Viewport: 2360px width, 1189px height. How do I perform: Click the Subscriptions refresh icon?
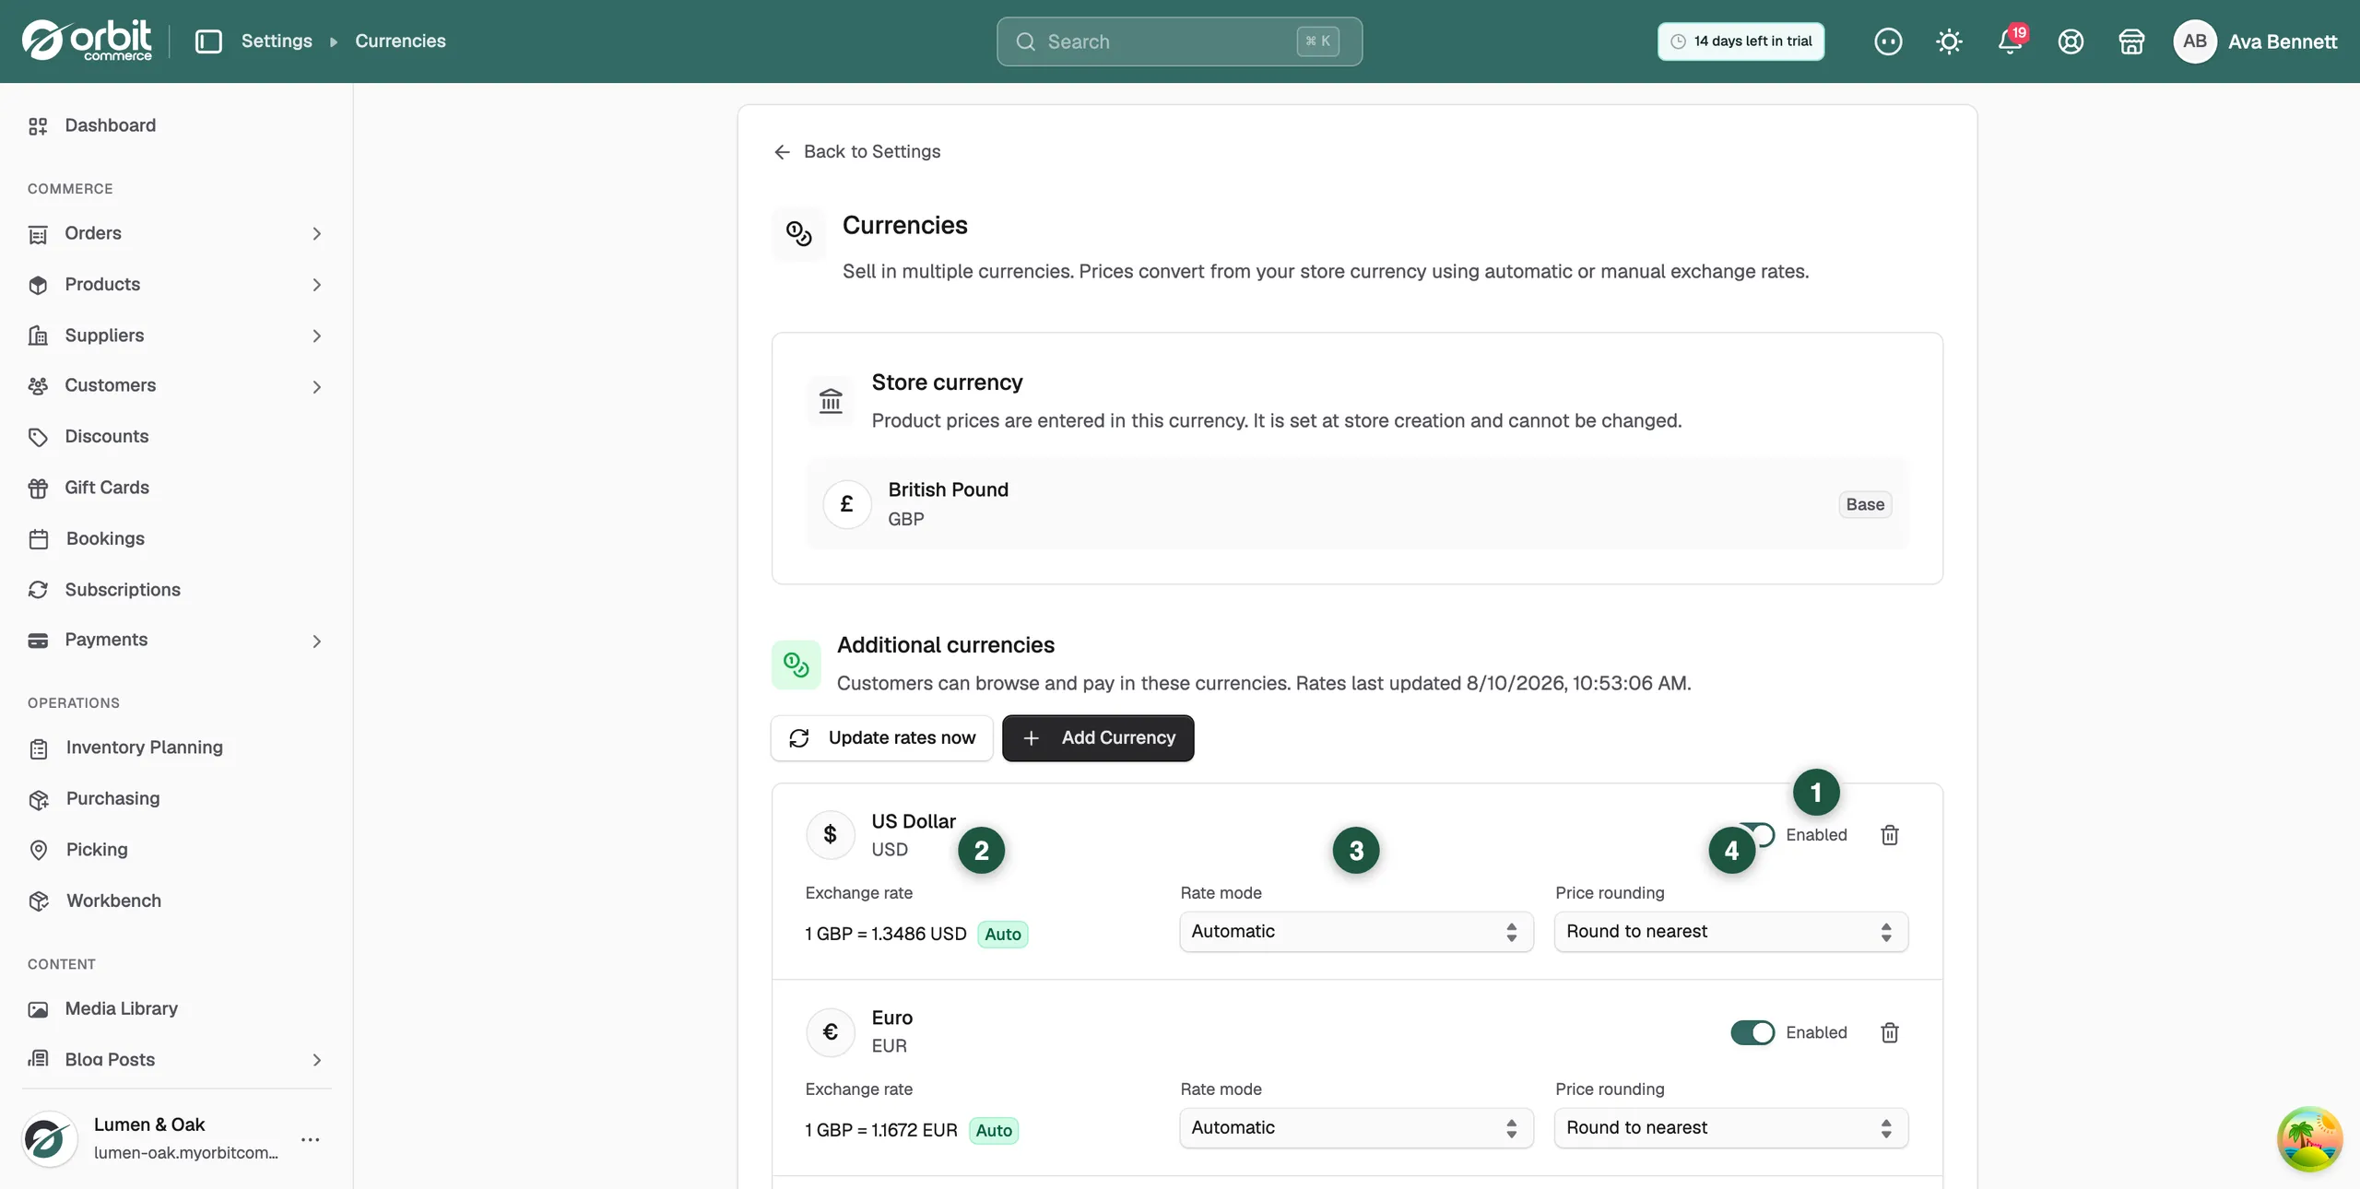[38, 590]
